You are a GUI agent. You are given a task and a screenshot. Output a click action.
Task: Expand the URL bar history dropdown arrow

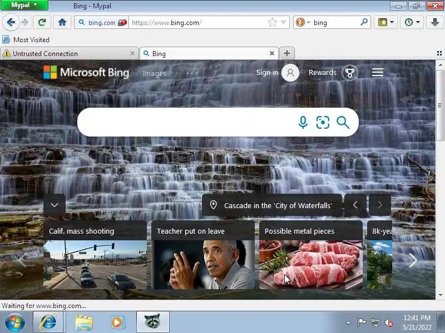click(283, 22)
